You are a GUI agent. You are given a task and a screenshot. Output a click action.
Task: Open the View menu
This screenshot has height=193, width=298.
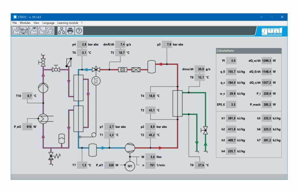click(36, 23)
